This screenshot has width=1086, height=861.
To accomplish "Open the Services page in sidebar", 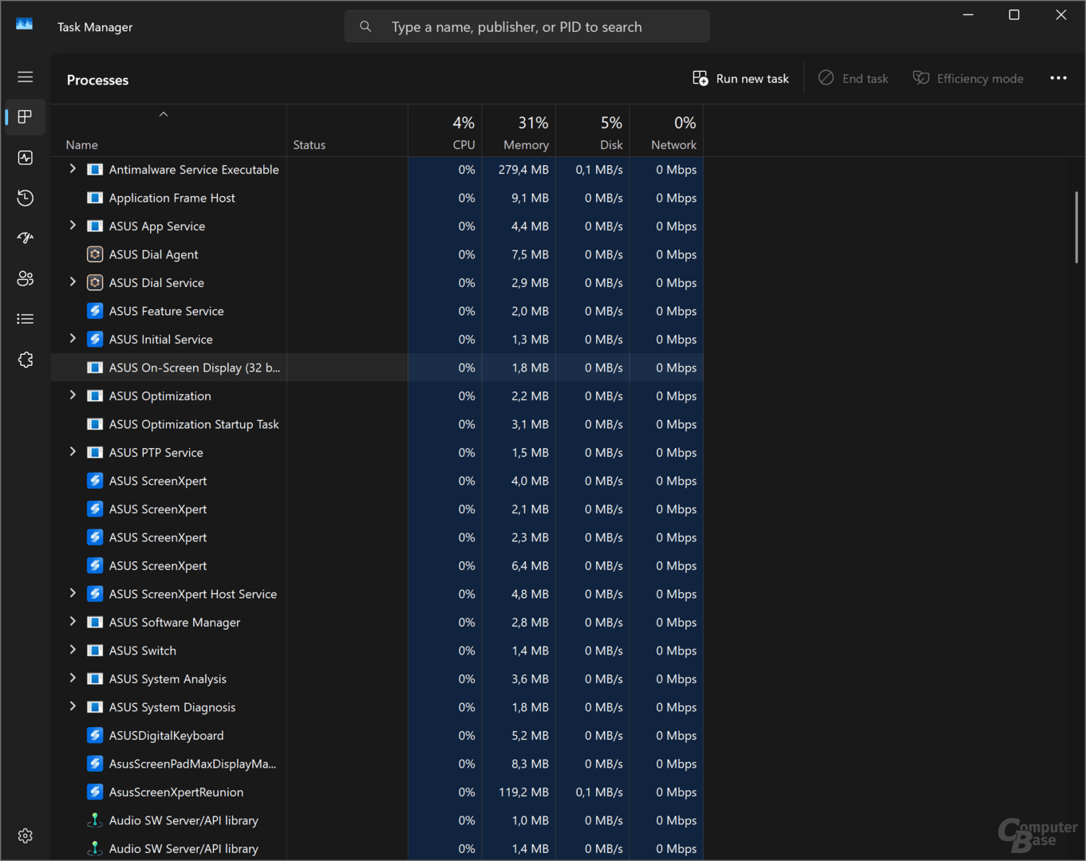I will pos(26,360).
